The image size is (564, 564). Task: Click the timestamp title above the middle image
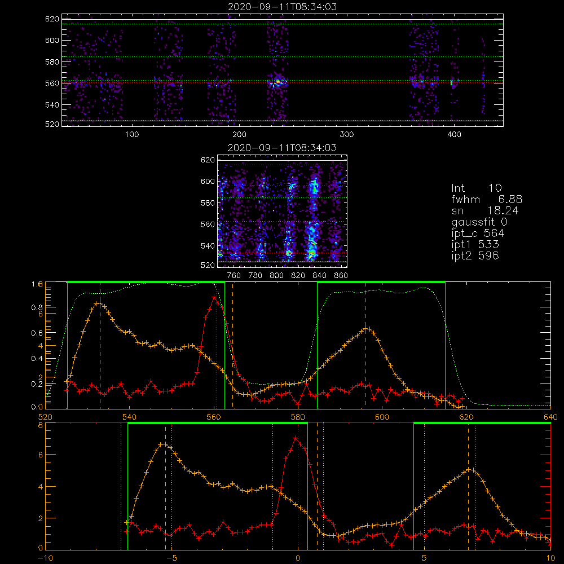[283, 148]
